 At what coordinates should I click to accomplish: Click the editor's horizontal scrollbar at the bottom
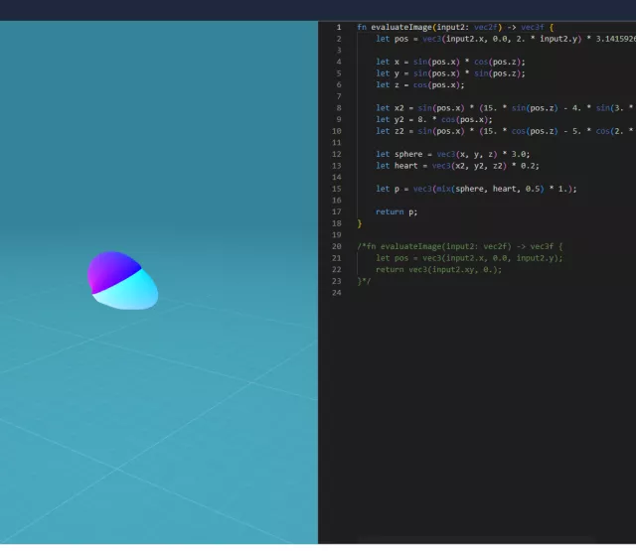pos(477,541)
